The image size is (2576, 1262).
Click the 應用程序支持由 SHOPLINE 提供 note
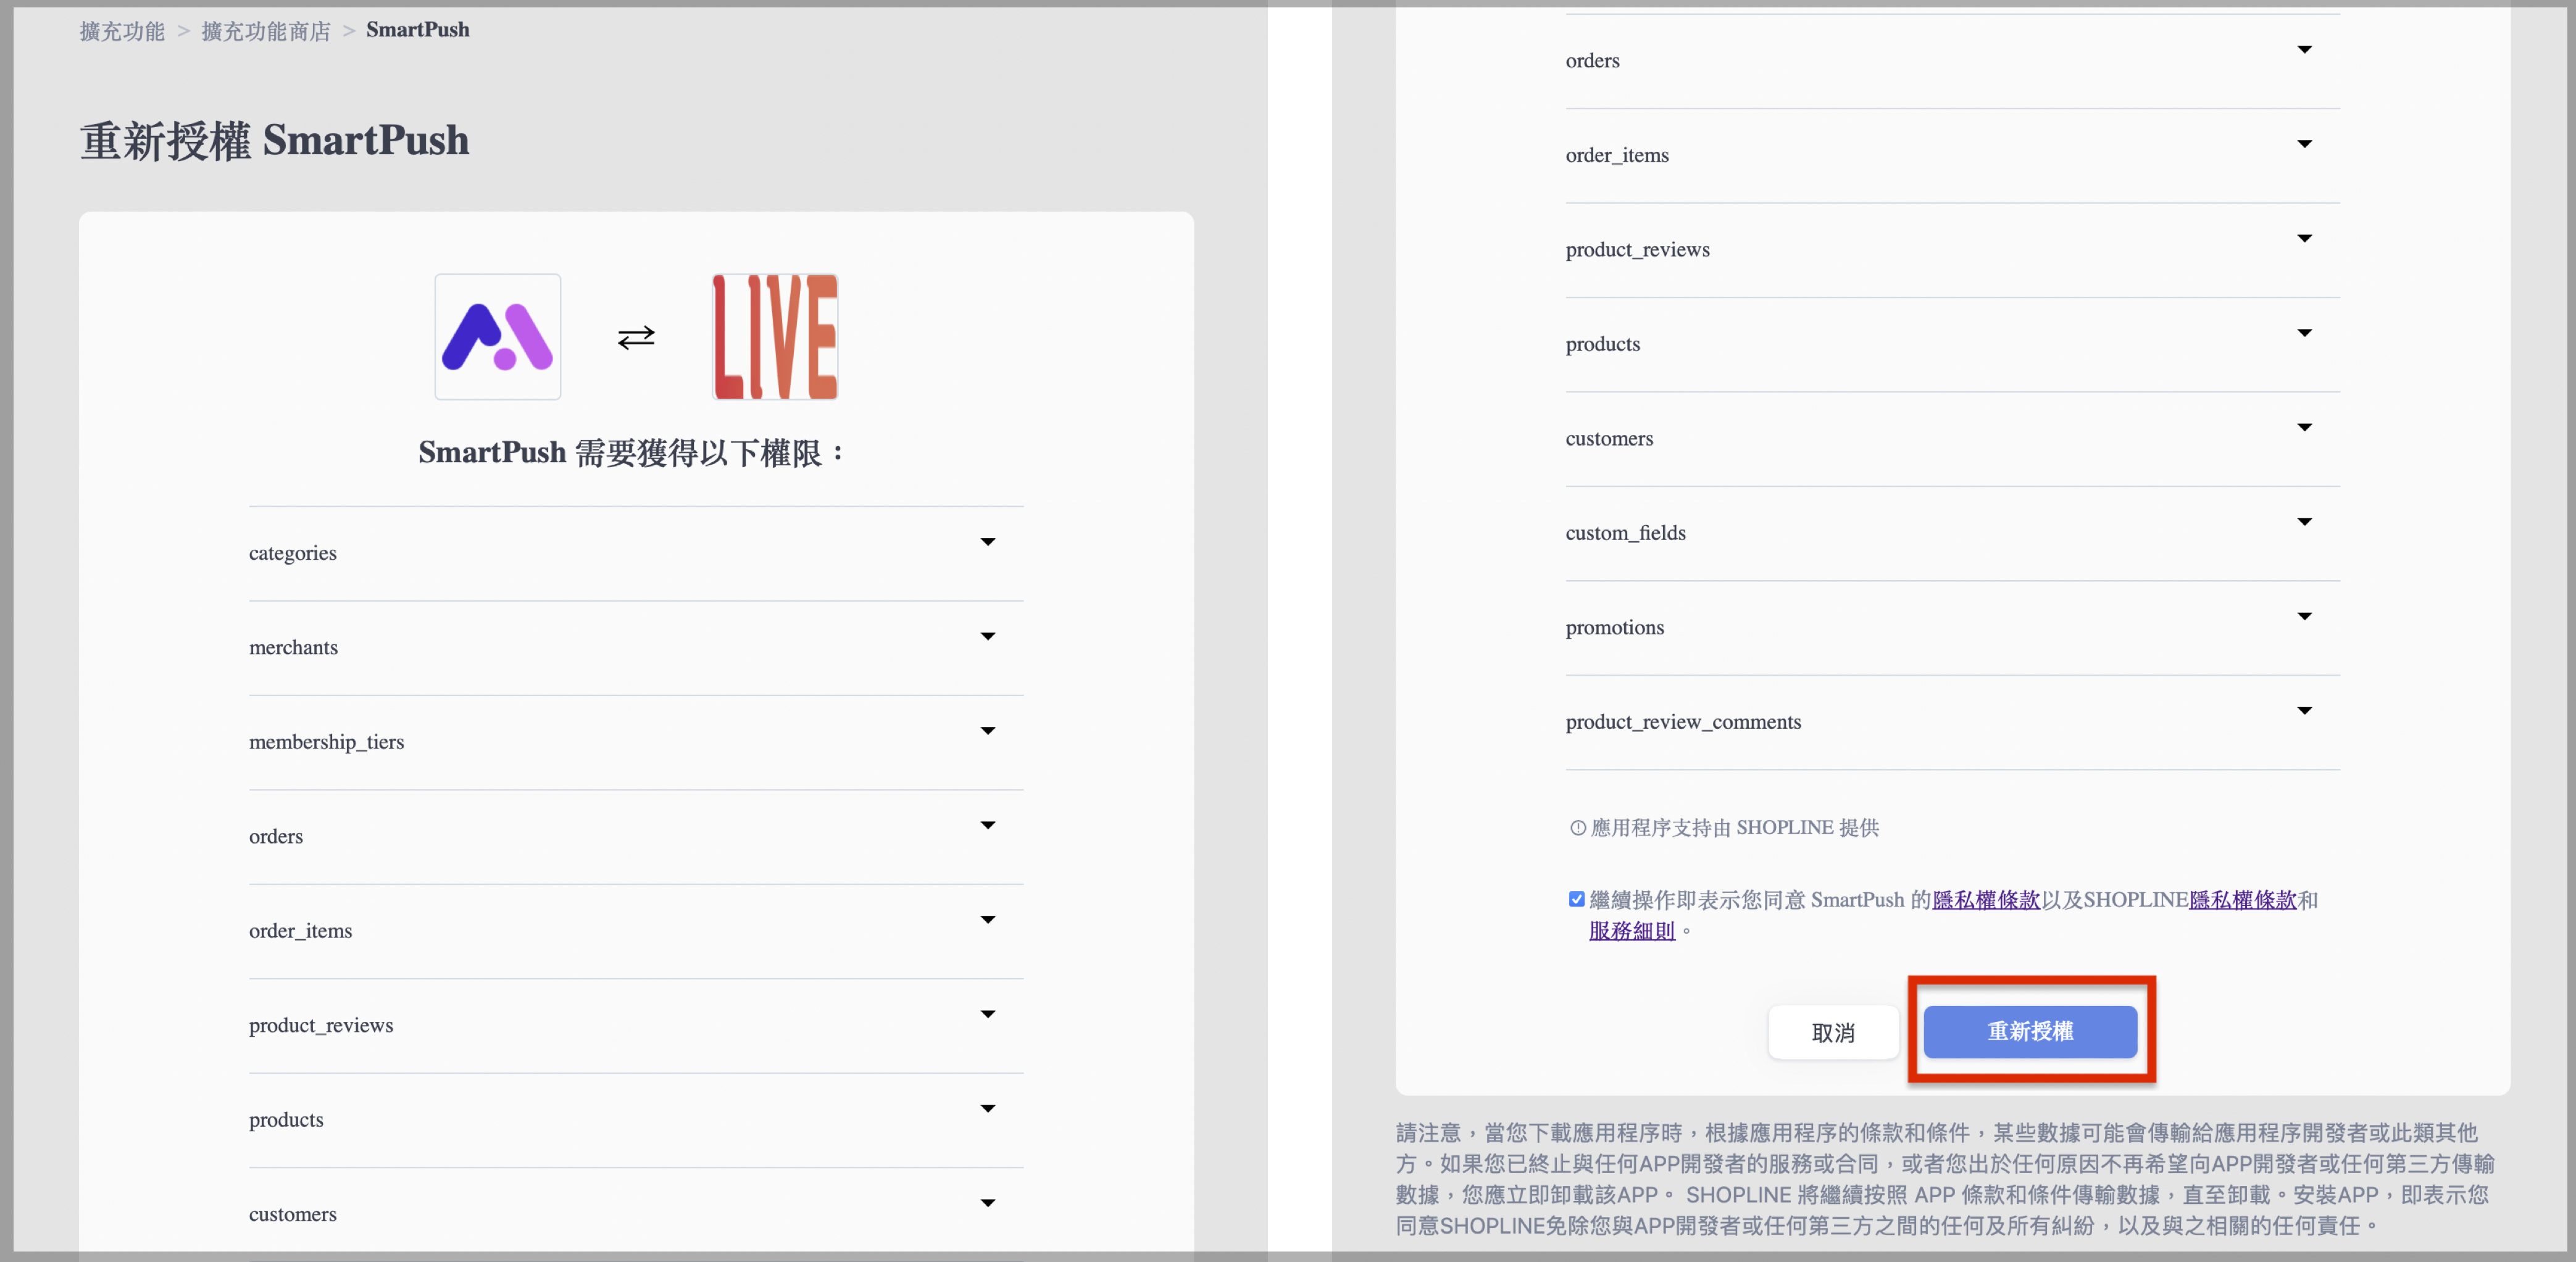pyautogui.click(x=1734, y=828)
